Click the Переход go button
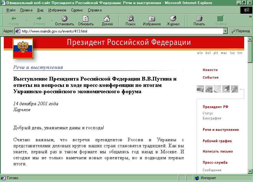This screenshot has height=182, width=253. click(241, 31)
